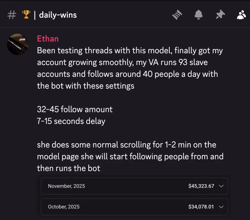The height and width of the screenshot is (220, 250).
Task: Click the "7-15 seconds delay" line
Action: (71, 121)
